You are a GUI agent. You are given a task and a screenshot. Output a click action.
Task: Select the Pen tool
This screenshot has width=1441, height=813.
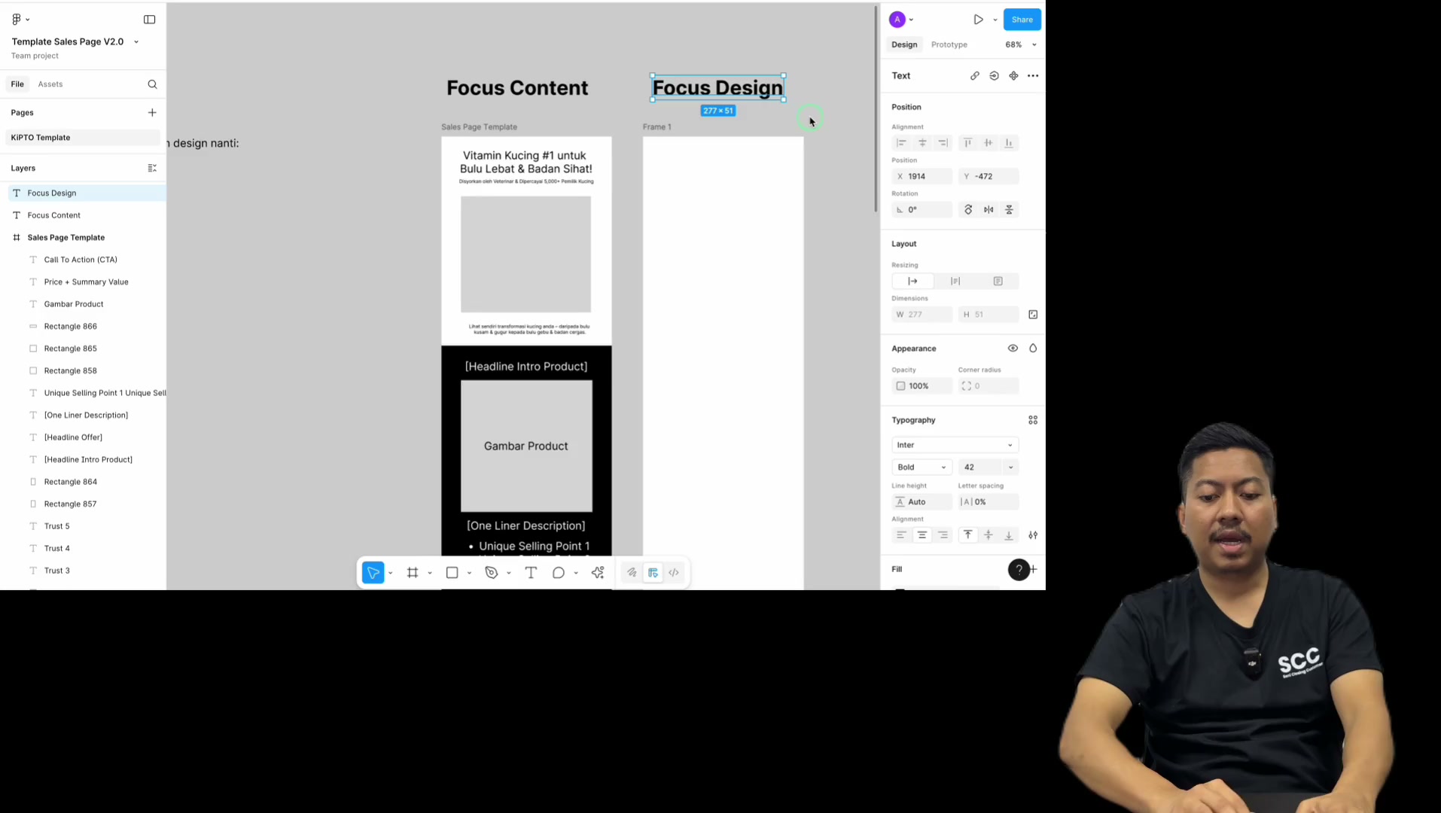492,573
